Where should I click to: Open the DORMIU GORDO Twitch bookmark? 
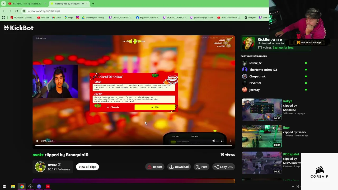point(175,18)
